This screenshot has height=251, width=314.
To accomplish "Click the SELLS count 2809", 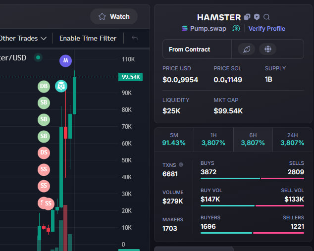I will point(296,172).
